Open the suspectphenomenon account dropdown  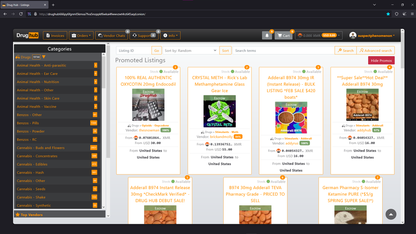(x=376, y=36)
